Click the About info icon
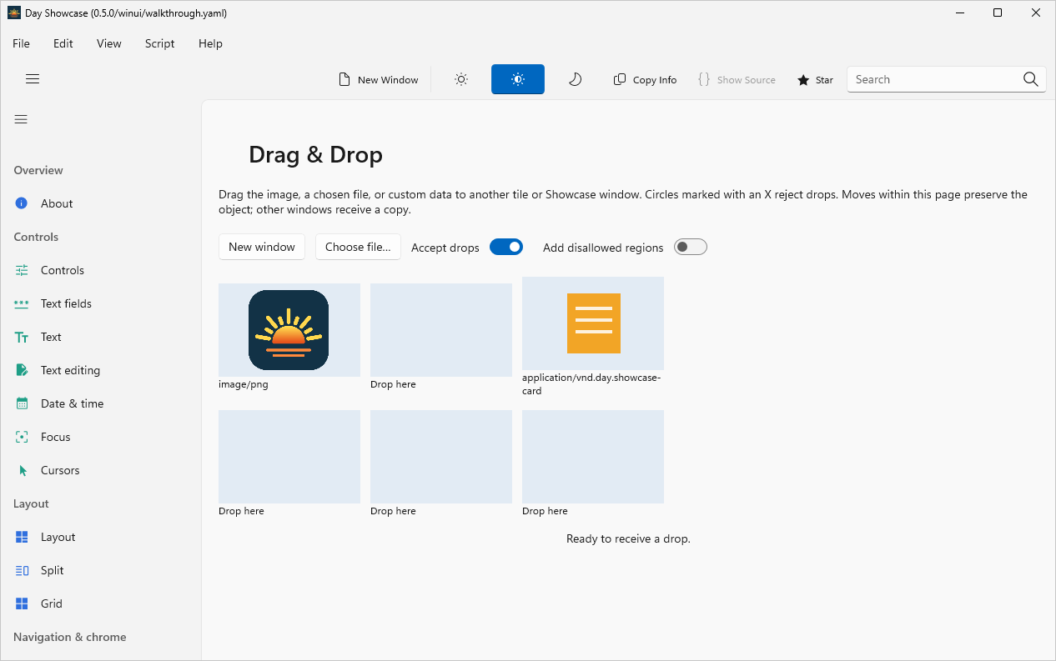 (x=23, y=203)
